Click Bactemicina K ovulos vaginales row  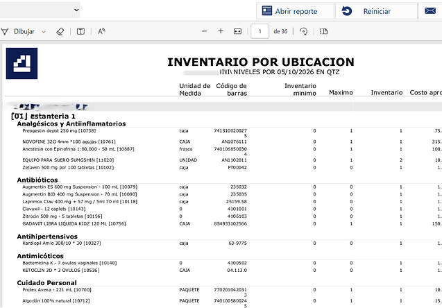pyautogui.click(x=69, y=263)
